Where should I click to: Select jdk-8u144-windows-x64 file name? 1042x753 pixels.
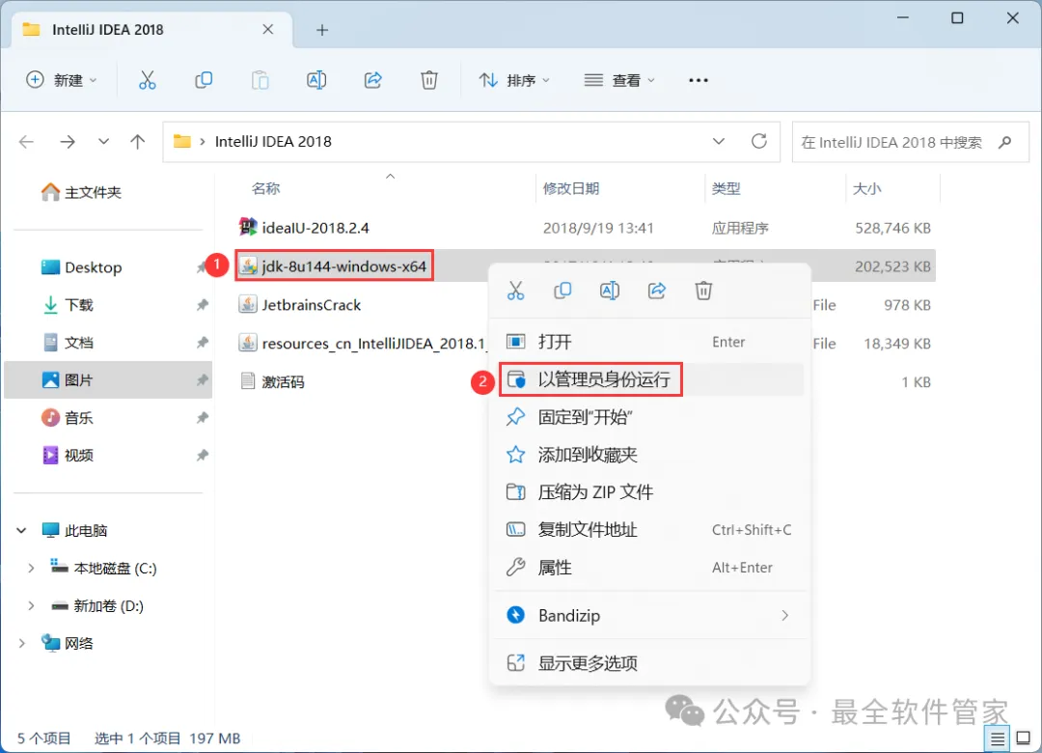[344, 266]
